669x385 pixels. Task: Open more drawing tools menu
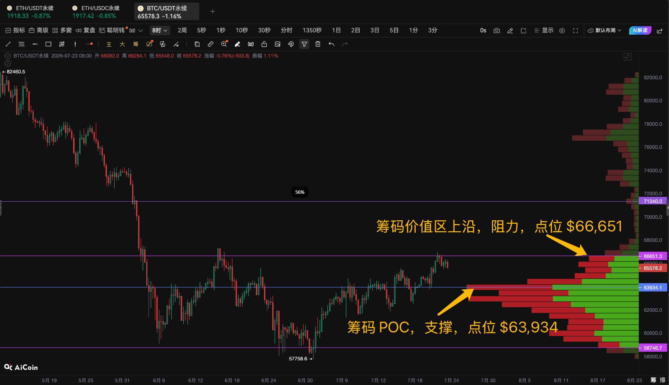click(x=89, y=44)
